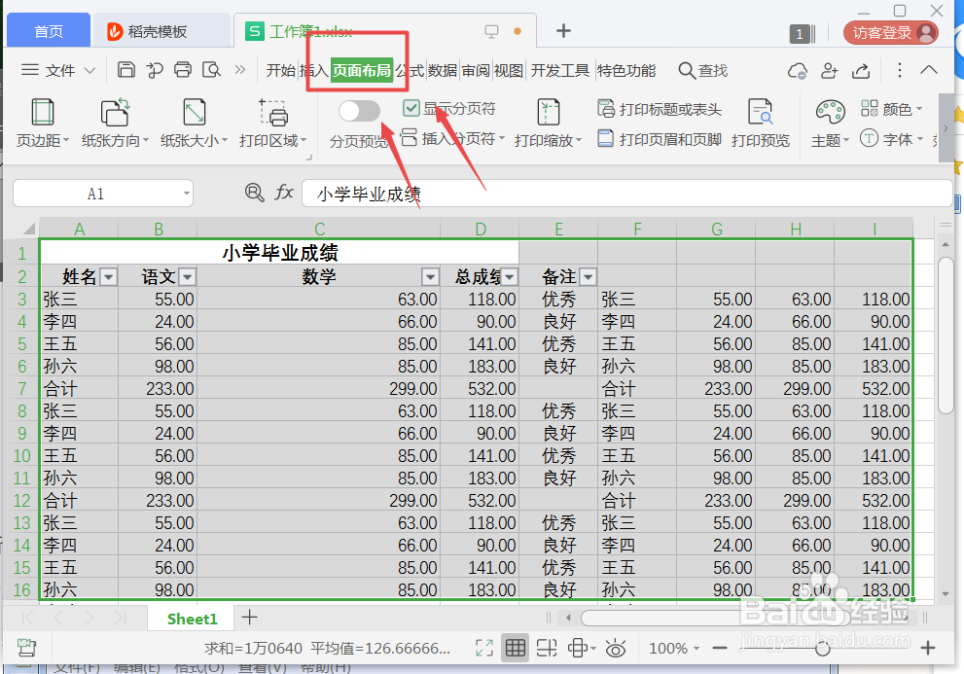Click zoom in plus button
This screenshot has height=674, width=964.
[928, 648]
